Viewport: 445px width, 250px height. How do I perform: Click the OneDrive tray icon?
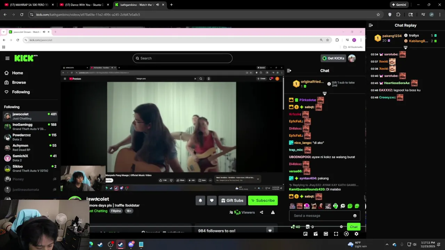[394, 244]
